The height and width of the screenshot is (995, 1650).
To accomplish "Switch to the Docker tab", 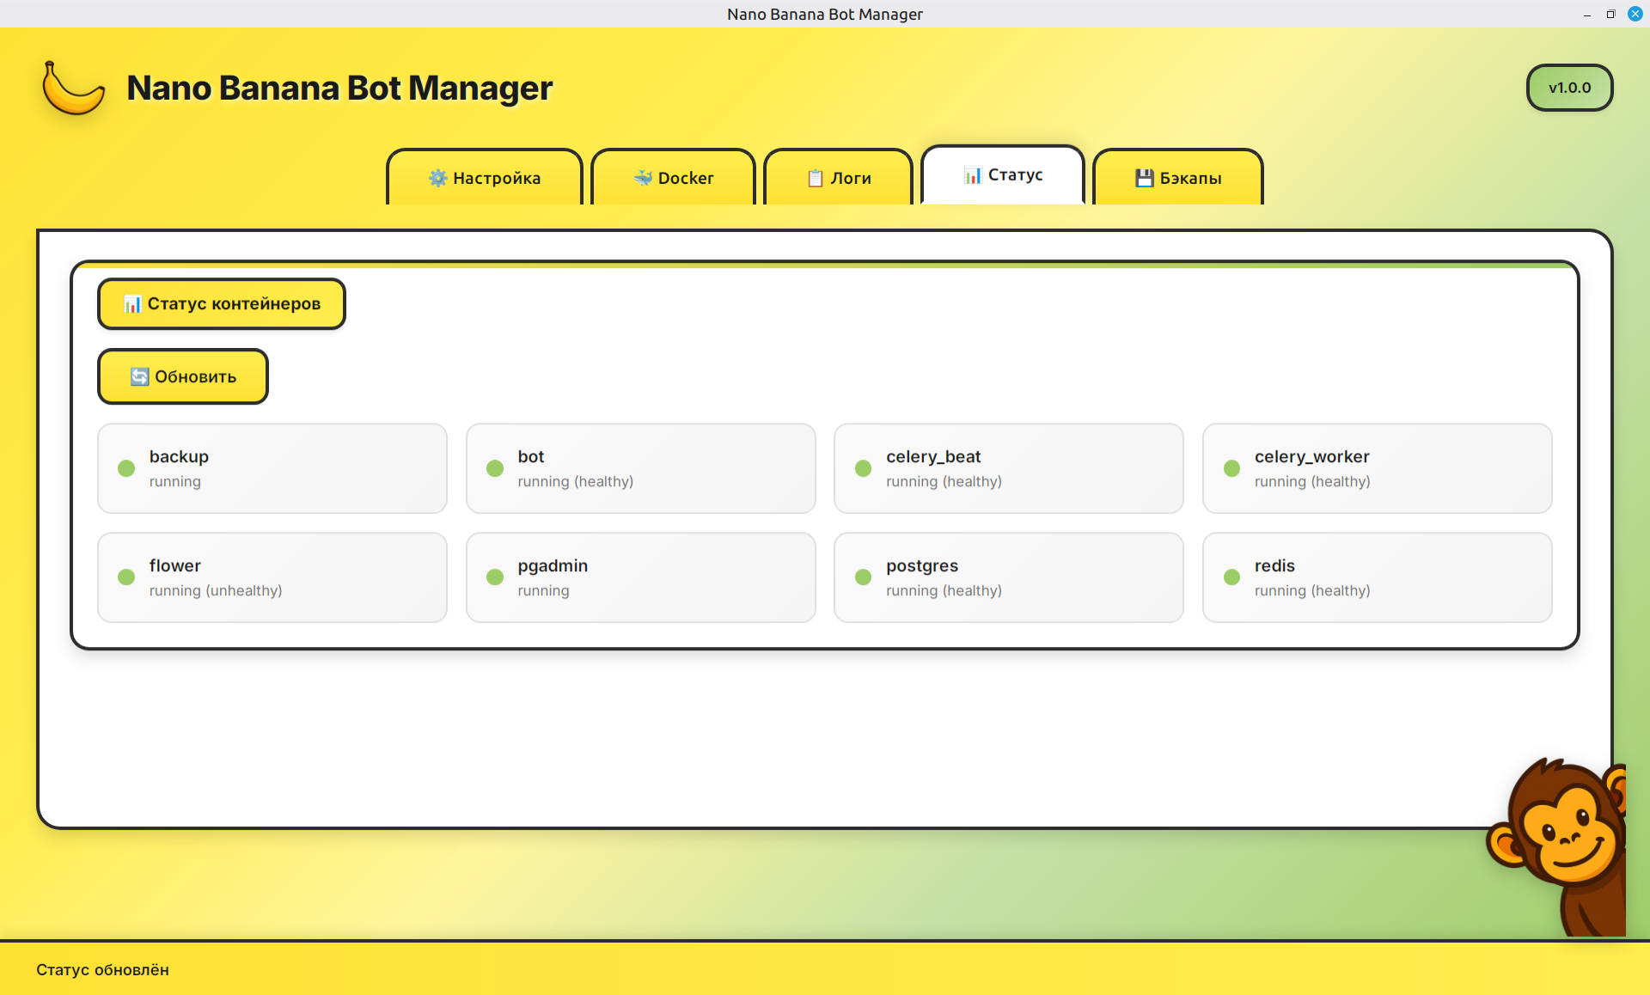I will click(673, 178).
